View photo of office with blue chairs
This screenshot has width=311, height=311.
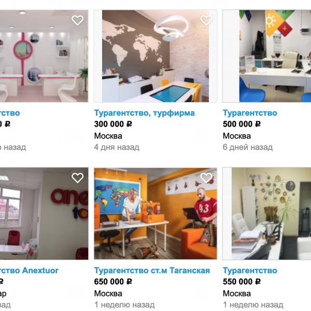[267, 56]
